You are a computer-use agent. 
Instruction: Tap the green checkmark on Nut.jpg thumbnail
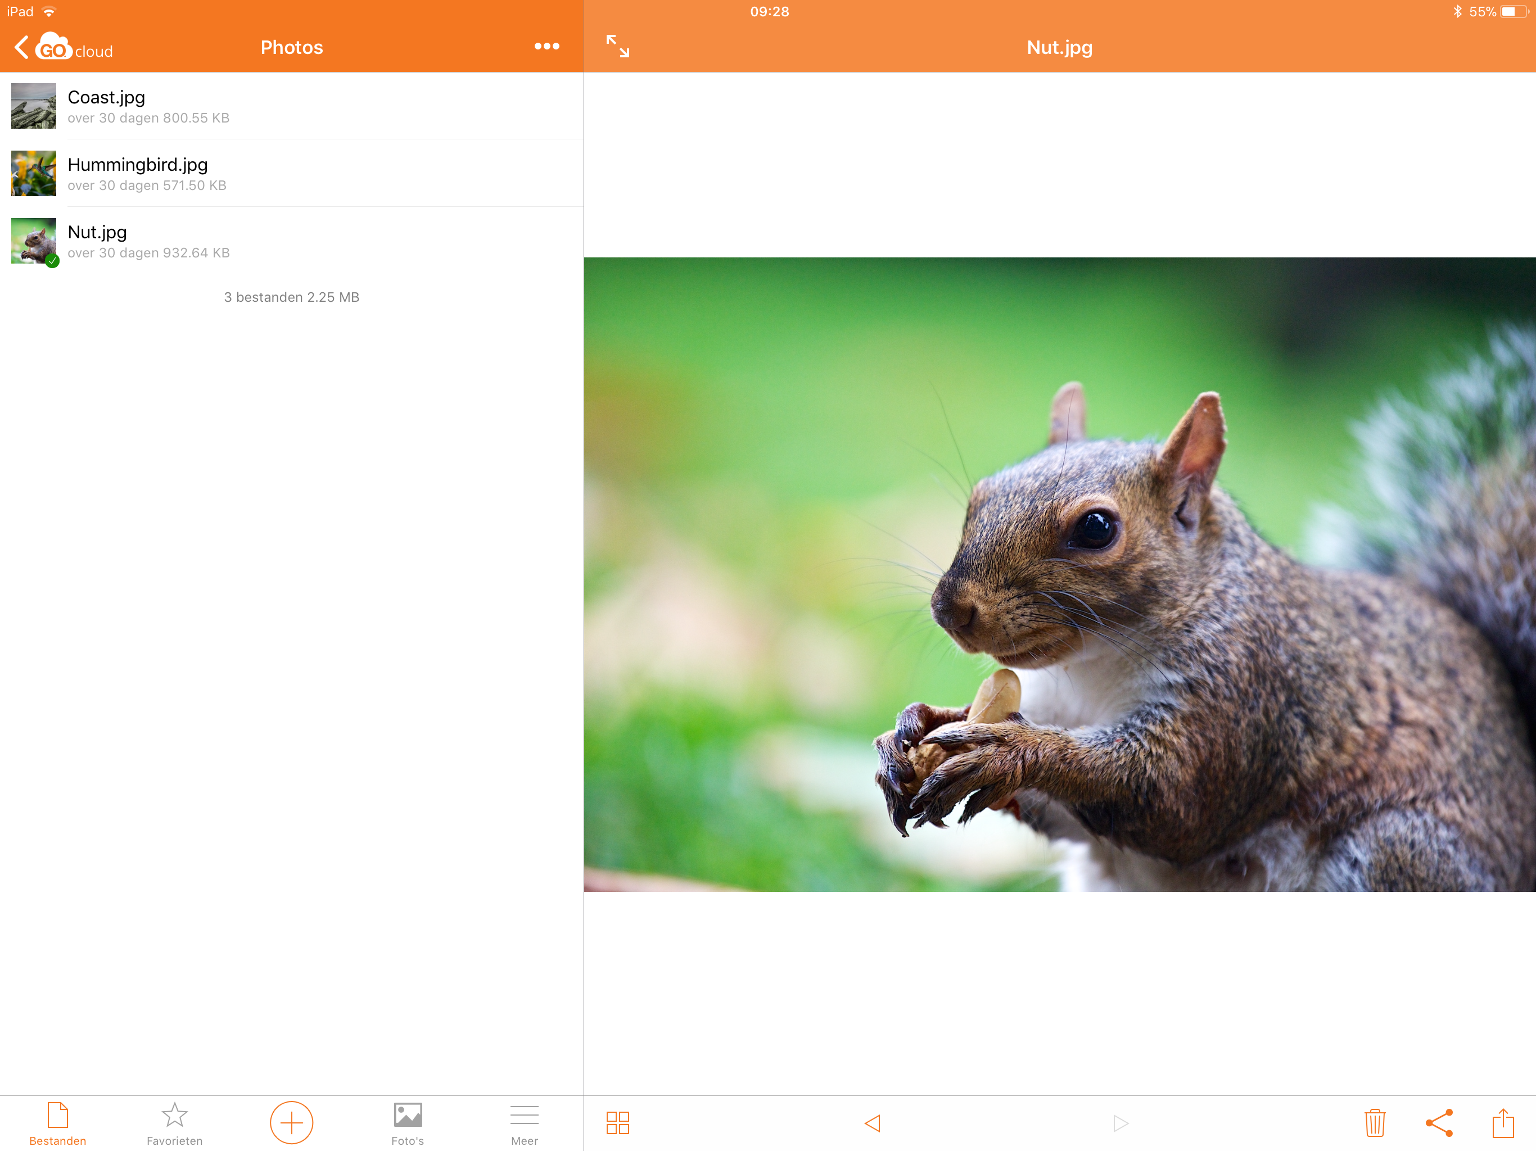point(52,261)
